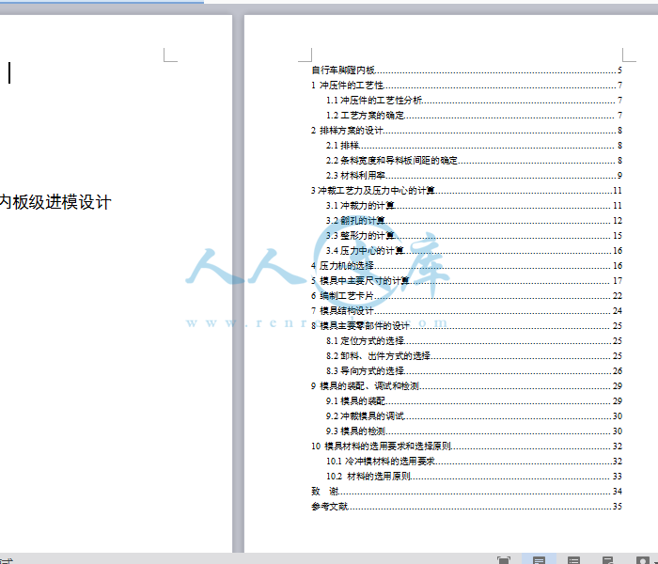This screenshot has height=564, width=658.
Task: Click page number 35 for 参考文献
Action: [x=618, y=507]
